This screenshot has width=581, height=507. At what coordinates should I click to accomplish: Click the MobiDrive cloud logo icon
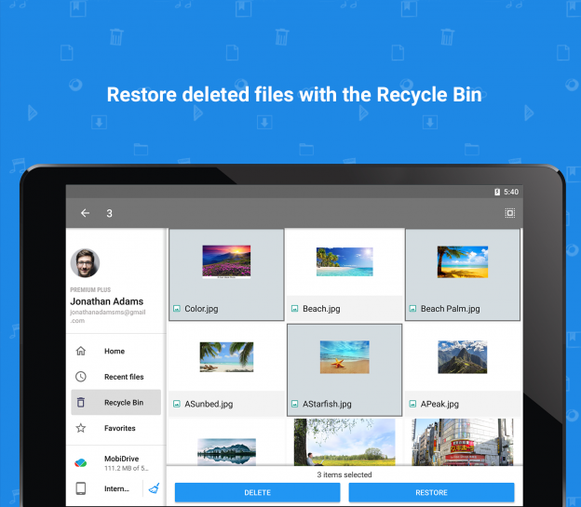click(81, 463)
